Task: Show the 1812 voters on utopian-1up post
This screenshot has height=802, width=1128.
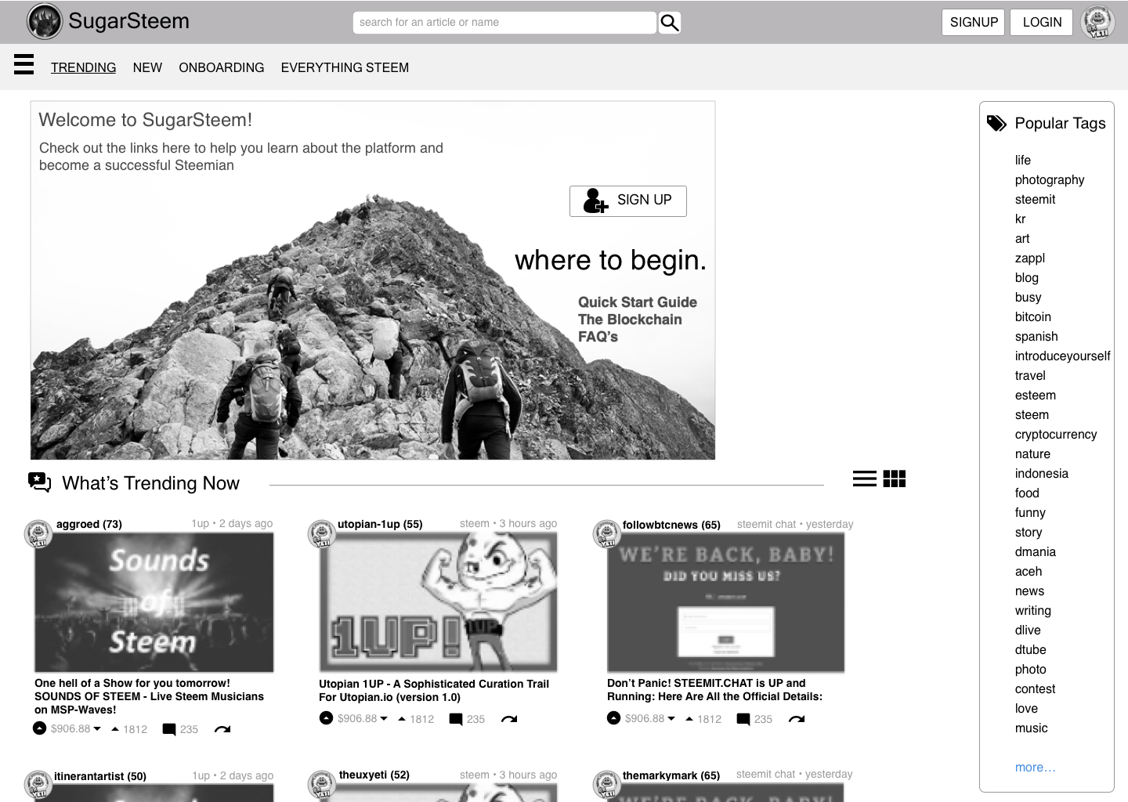Action: (416, 719)
